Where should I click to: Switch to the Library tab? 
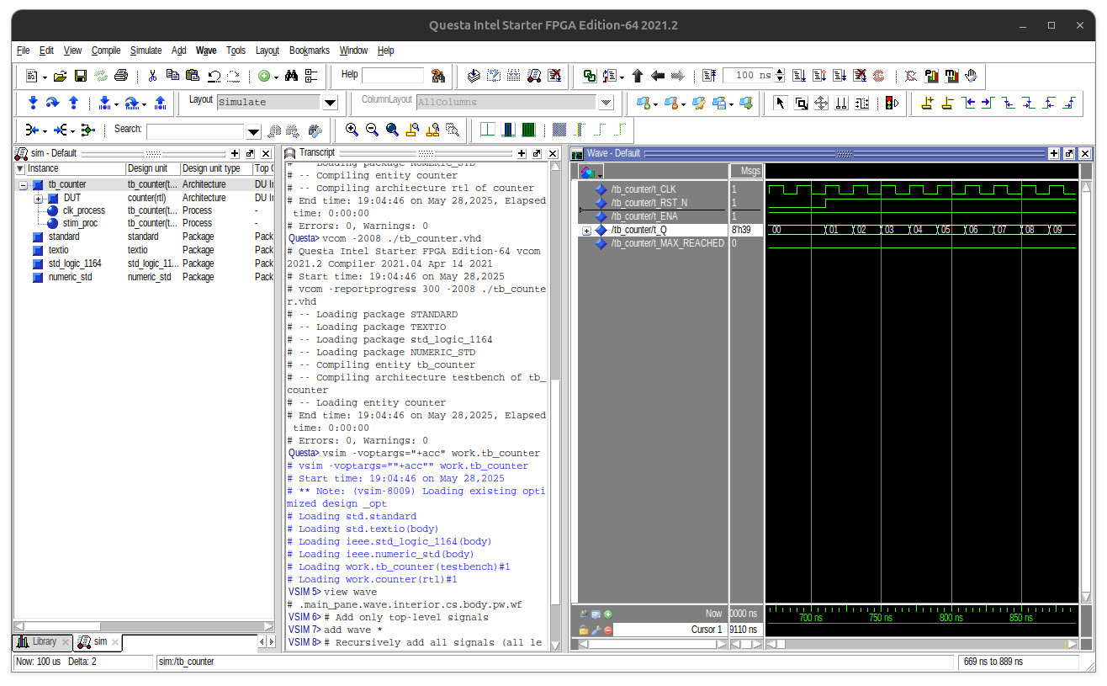44,642
